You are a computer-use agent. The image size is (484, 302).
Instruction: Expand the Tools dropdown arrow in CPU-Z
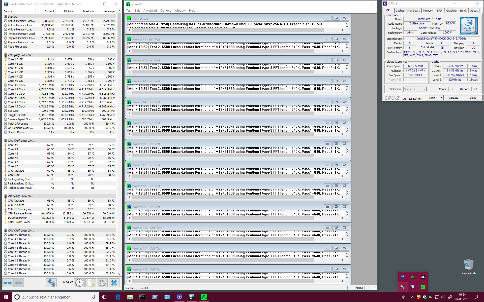click(441, 98)
